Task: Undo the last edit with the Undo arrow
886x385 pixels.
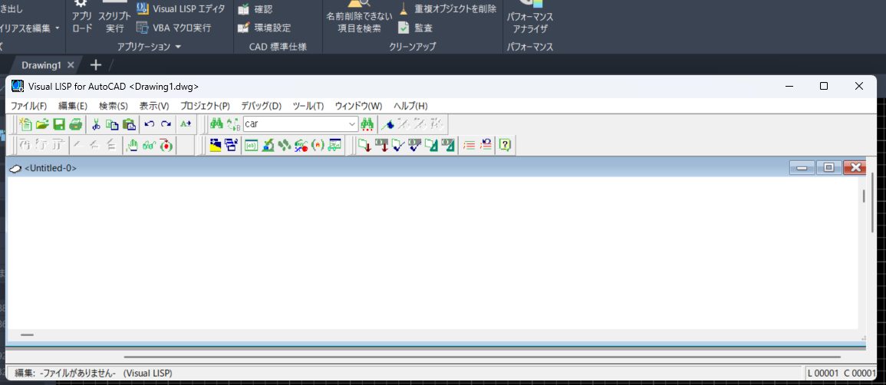Action: [149, 123]
